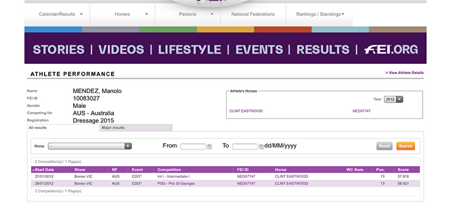Click the NF column header
The height and width of the screenshot is (208, 451).
pos(114,170)
